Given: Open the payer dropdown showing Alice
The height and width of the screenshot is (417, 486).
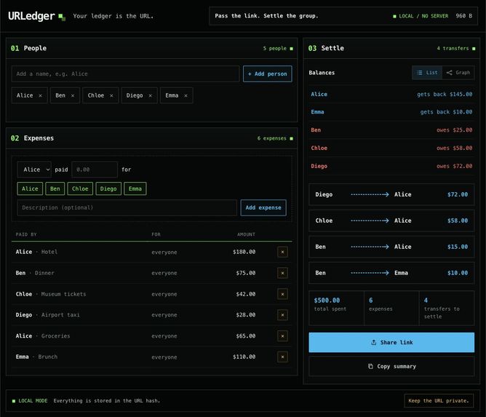Looking at the screenshot, I should [x=34, y=170].
